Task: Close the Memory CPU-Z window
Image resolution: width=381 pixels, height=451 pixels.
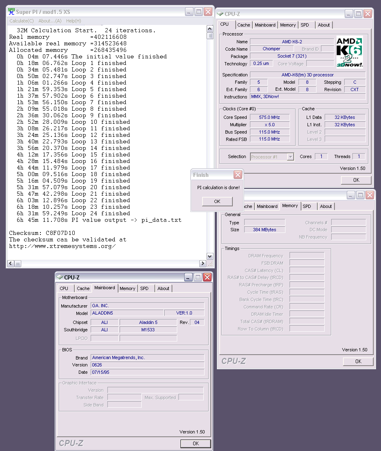Action: tap(370, 195)
